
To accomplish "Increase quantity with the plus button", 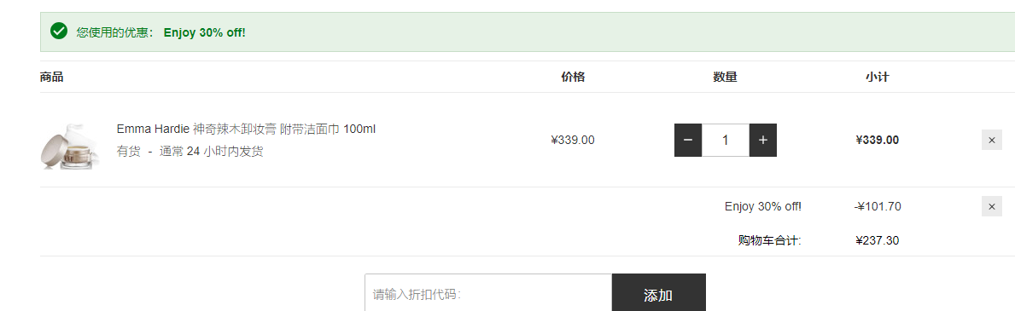I will point(763,140).
